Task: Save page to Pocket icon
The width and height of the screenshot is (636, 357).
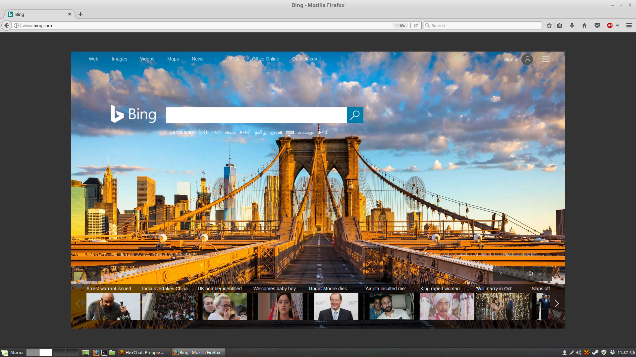Action: [x=597, y=25]
